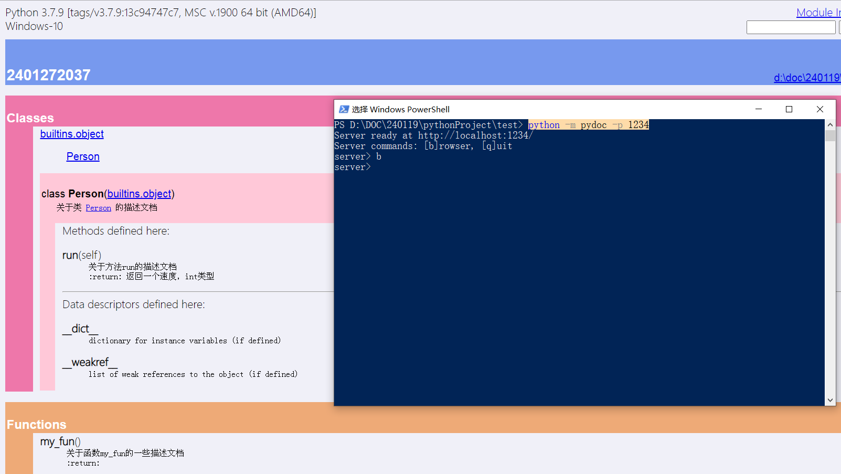
Task: Click the __dict__ descriptor name
Action: pyautogui.click(x=80, y=329)
